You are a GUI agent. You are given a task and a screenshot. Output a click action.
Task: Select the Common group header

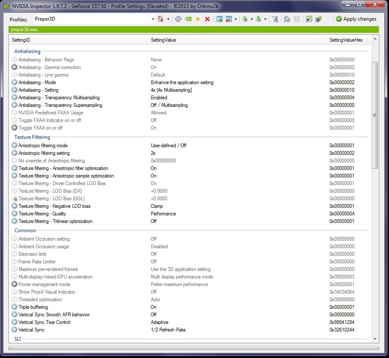point(25,231)
